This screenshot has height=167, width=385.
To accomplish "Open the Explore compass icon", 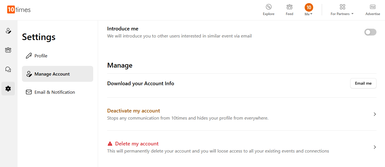I will 268,7.
